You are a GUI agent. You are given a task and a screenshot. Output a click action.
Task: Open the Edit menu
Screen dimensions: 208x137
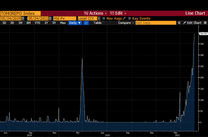click(x=119, y=13)
